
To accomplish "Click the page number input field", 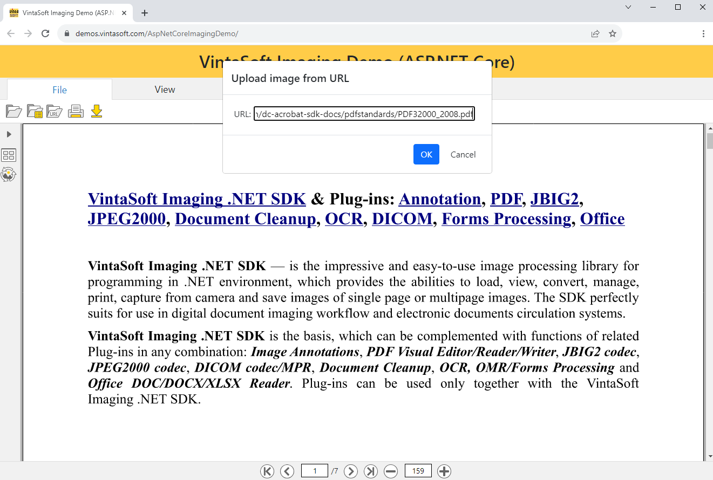I will coord(315,471).
